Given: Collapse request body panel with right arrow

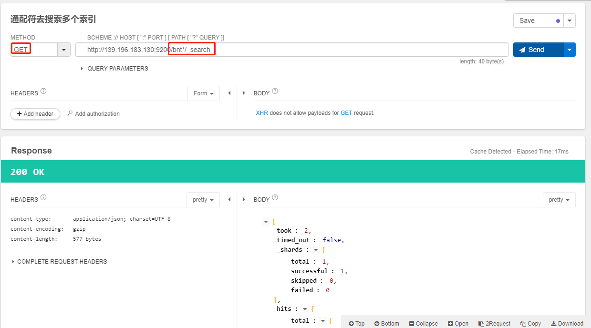Looking at the screenshot, I should [244, 93].
